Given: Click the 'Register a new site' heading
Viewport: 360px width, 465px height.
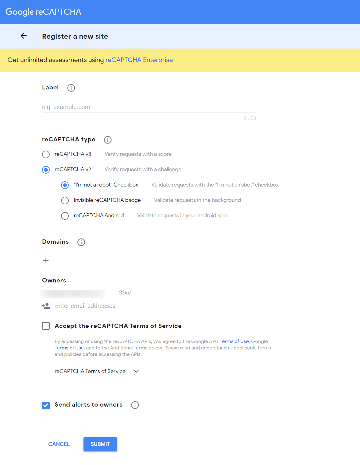Looking at the screenshot, I should 75,36.
